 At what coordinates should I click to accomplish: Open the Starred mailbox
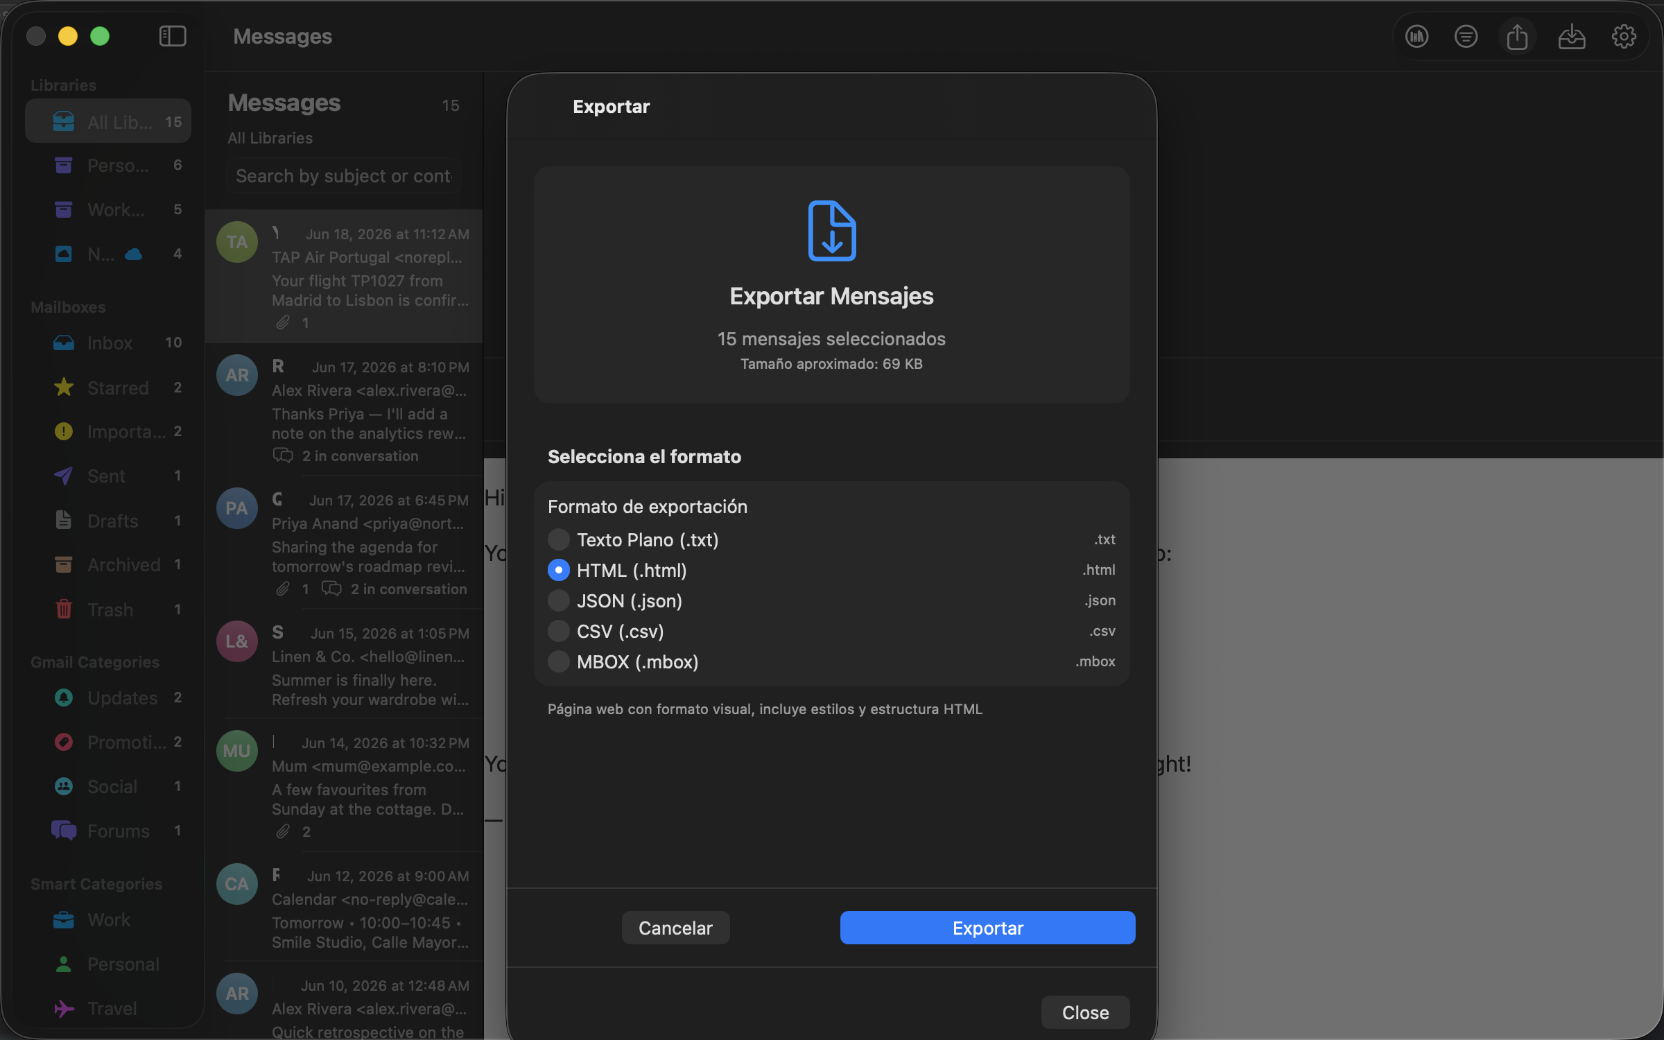pyautogui.click(x=108, y=387)
